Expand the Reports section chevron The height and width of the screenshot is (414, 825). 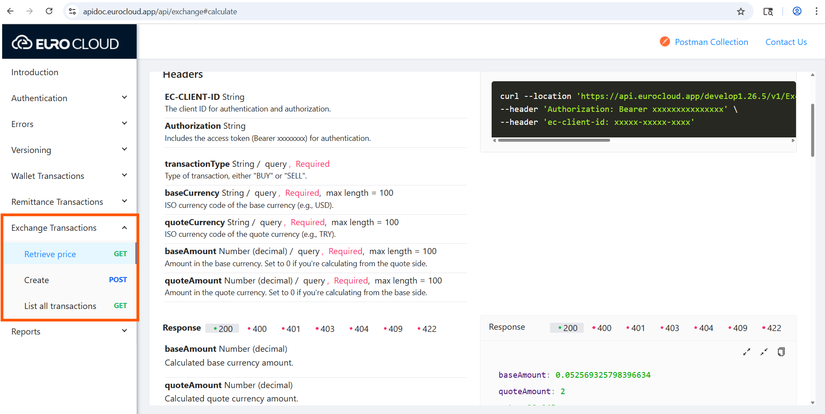coord(125,331)
